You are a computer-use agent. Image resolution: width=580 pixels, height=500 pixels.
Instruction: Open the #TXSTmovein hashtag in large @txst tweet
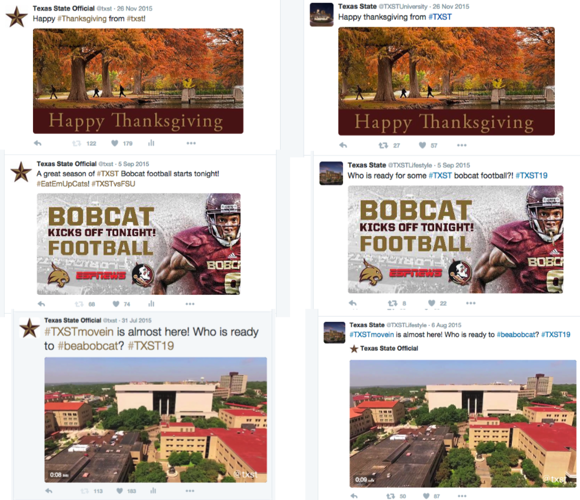(x=79, y=332)
